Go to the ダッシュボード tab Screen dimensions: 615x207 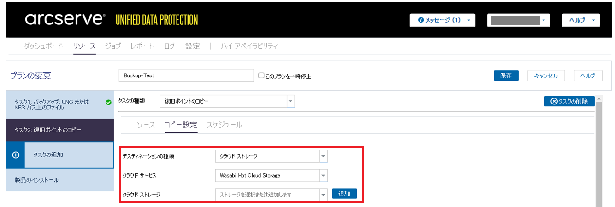(x=43, y=46)
